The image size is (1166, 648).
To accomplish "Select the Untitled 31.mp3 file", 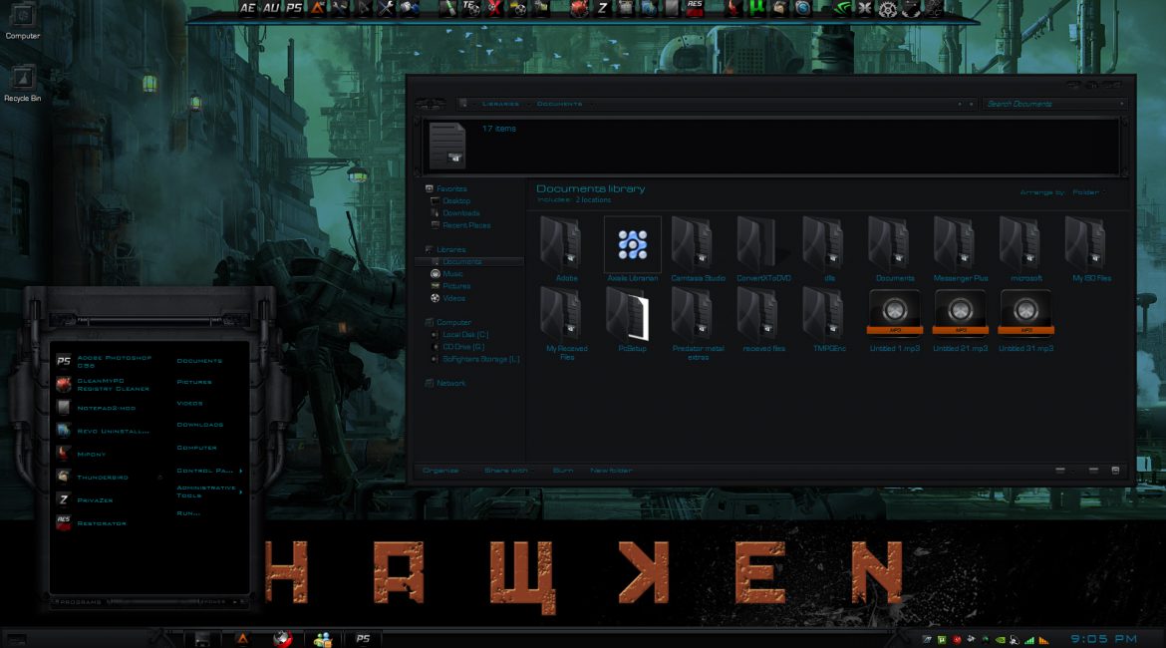I will [x=1026, y=320].
